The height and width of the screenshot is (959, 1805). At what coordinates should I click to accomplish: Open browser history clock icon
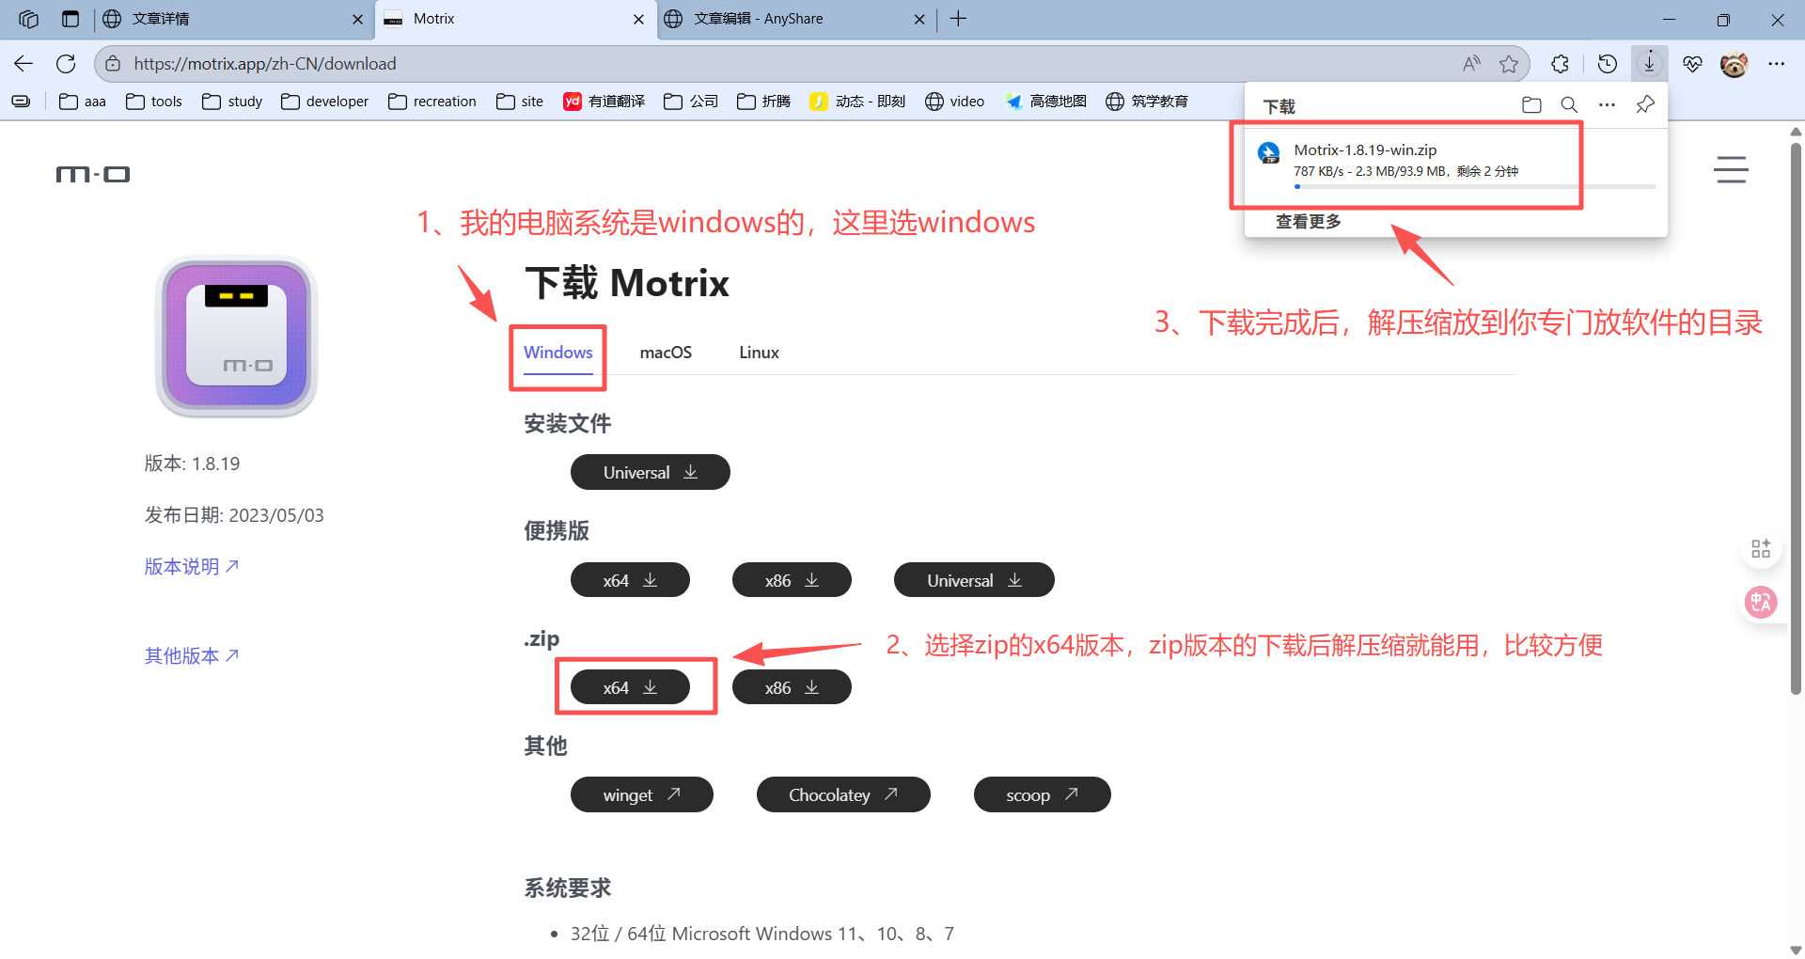(x=1608, y=64)
